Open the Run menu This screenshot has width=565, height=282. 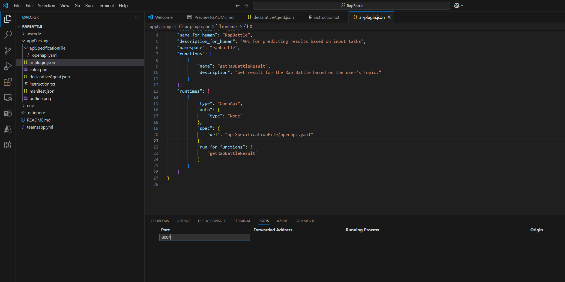[89, 5]
